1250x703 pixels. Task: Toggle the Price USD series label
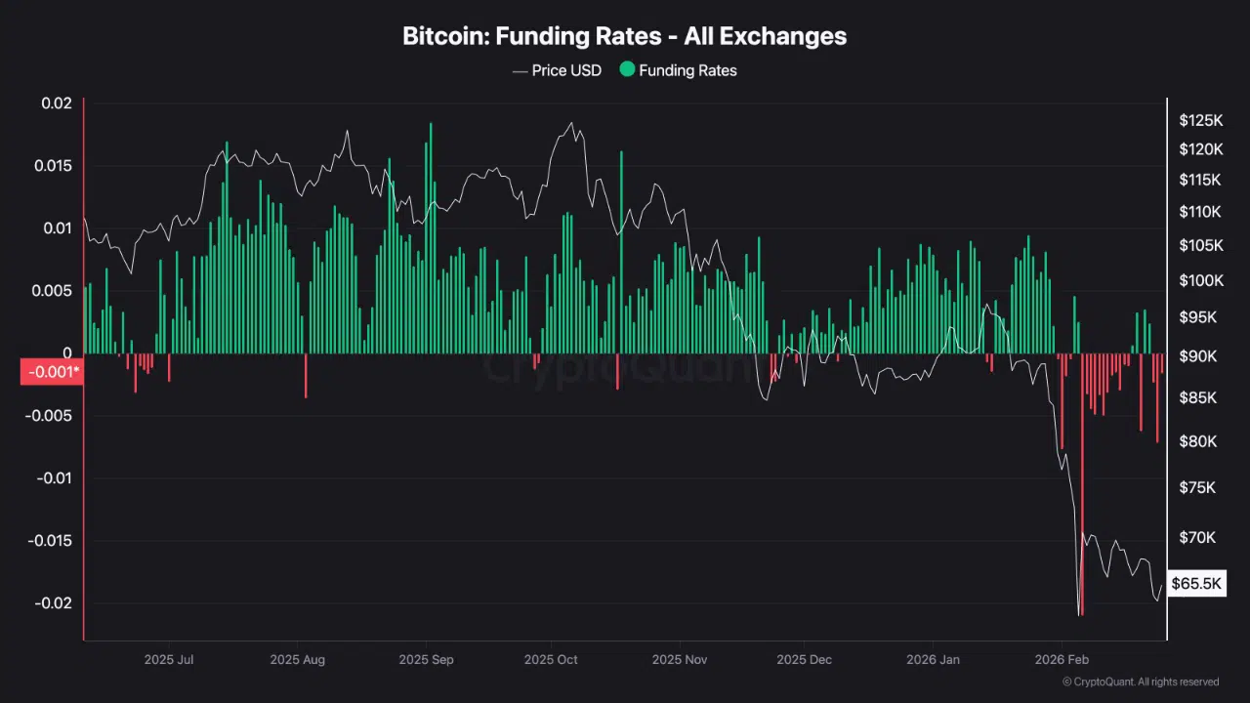point(566,70)
